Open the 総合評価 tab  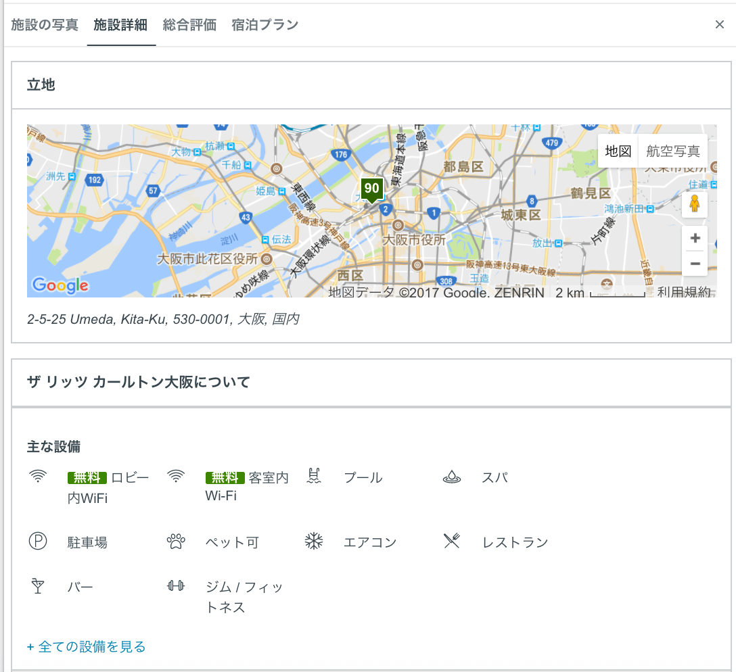[x=189, y=25]
